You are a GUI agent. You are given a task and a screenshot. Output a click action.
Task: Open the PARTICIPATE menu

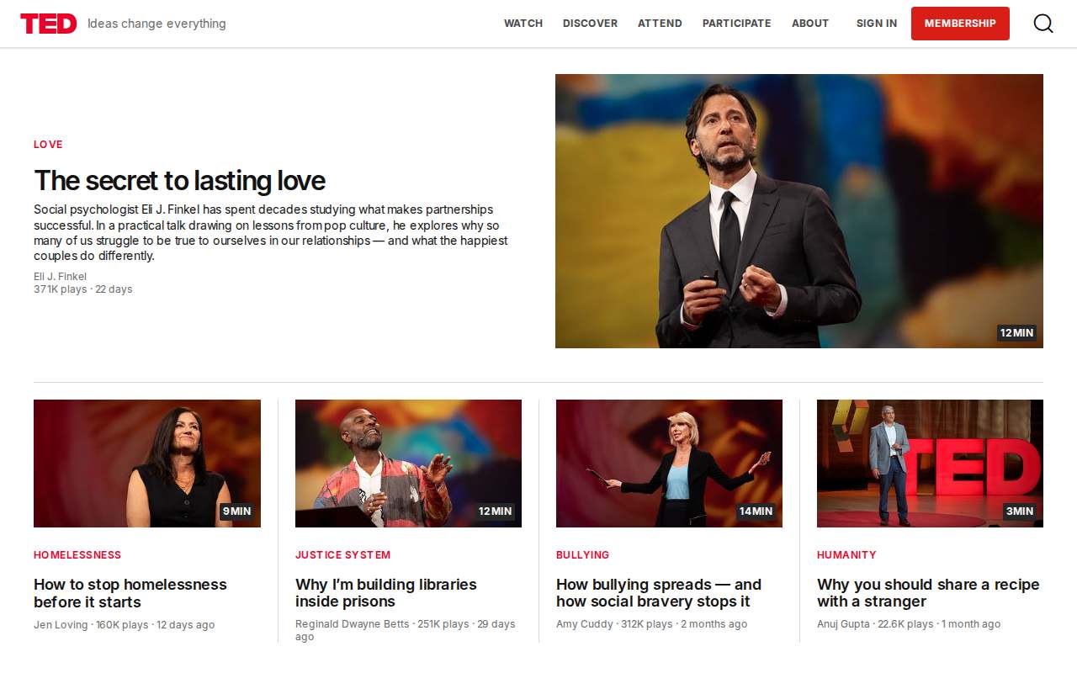[737, 24]
